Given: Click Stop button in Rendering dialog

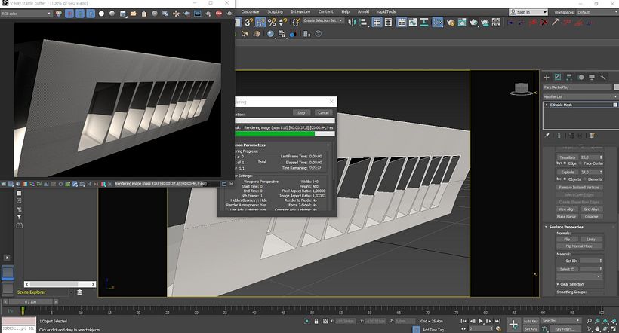Looking at the screenshot, I should tap(302, 113).
